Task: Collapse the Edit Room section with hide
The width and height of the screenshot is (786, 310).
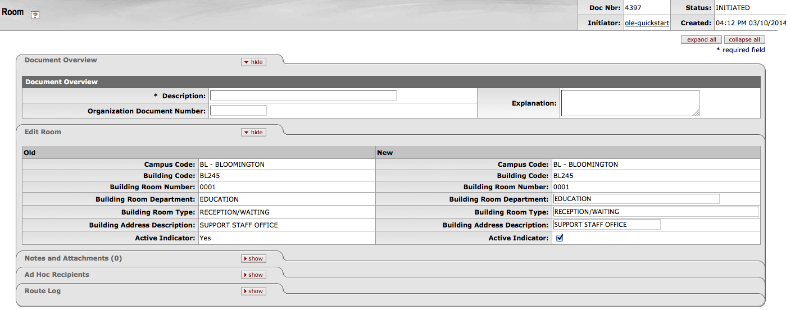Action: (253, 132)
